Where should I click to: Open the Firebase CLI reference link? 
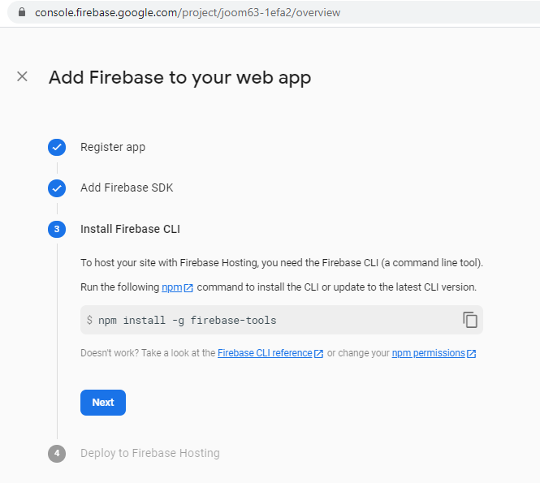[265, 353]
